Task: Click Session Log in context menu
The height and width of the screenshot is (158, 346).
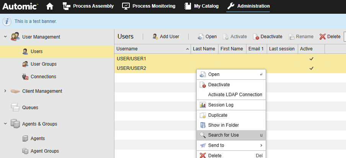Action: pos(220,105)
